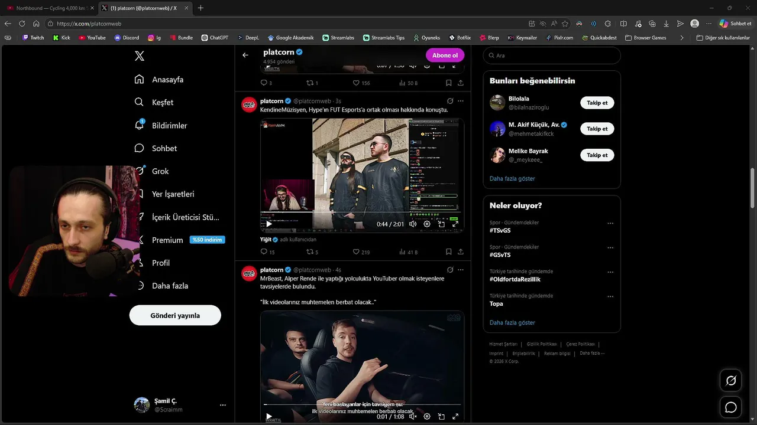Follow Melike Bayrak with Takip et
Image resolution: width=757 pixels, height=425 pixels.
click(x=597, y=155)
